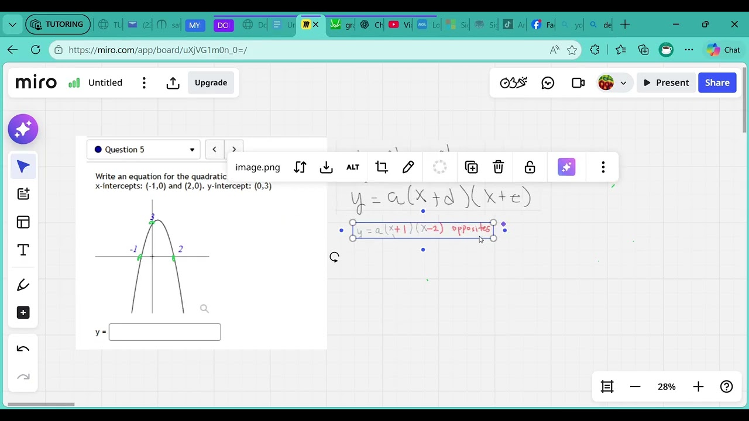Click the purple AI sparkle in image toolbar

566,167
